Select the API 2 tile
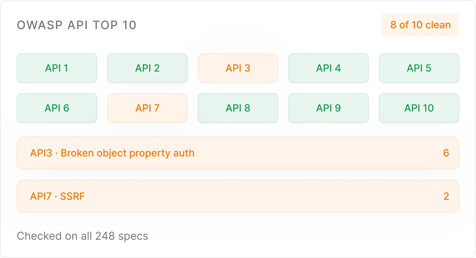Viewport: 476px width, 258px height. (147, 68)
